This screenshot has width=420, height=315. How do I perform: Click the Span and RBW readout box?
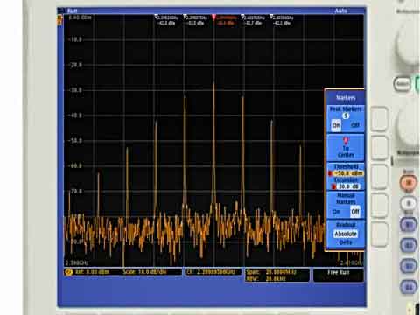tap(276, 276)
